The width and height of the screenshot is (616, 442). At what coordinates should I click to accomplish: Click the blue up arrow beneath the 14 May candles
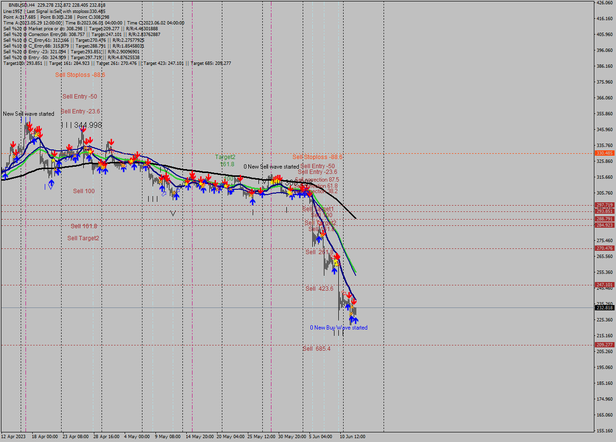coord(203,191)
